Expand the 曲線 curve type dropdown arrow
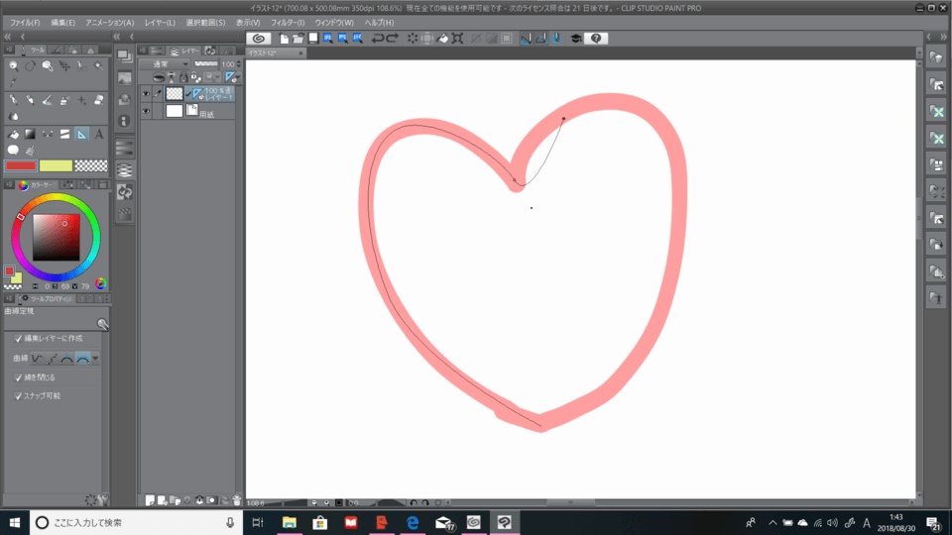This screenshot has width=952, height=535. tap(95, 358)
